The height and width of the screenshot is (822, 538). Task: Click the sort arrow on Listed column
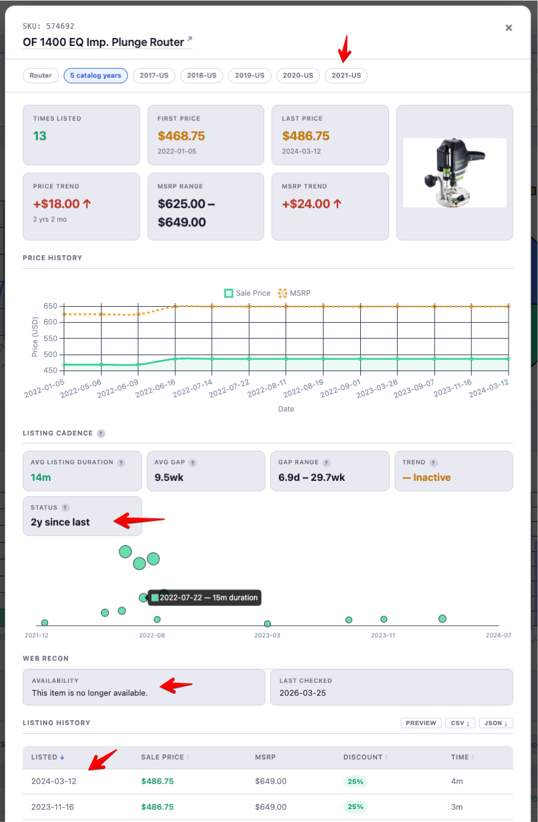click(61, 757)
